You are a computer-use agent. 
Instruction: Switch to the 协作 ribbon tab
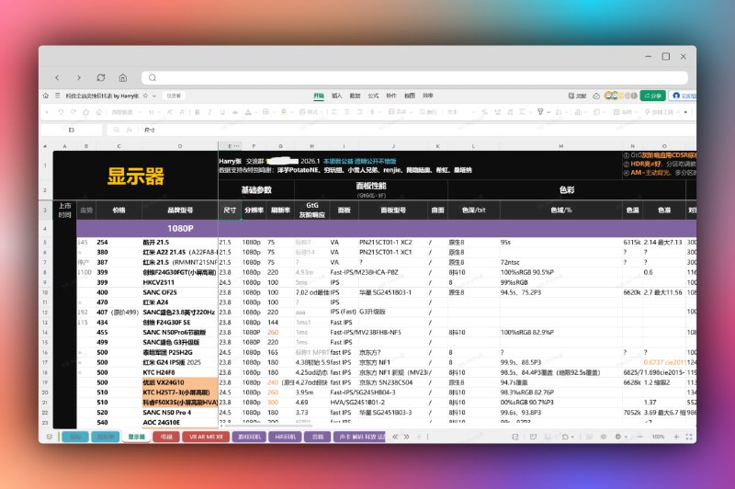pos(391,96)
